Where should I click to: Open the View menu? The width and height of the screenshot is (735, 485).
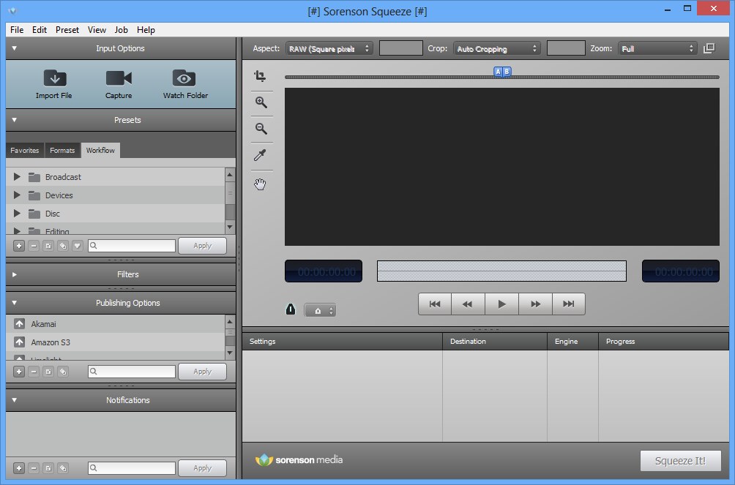click(97, 29)
